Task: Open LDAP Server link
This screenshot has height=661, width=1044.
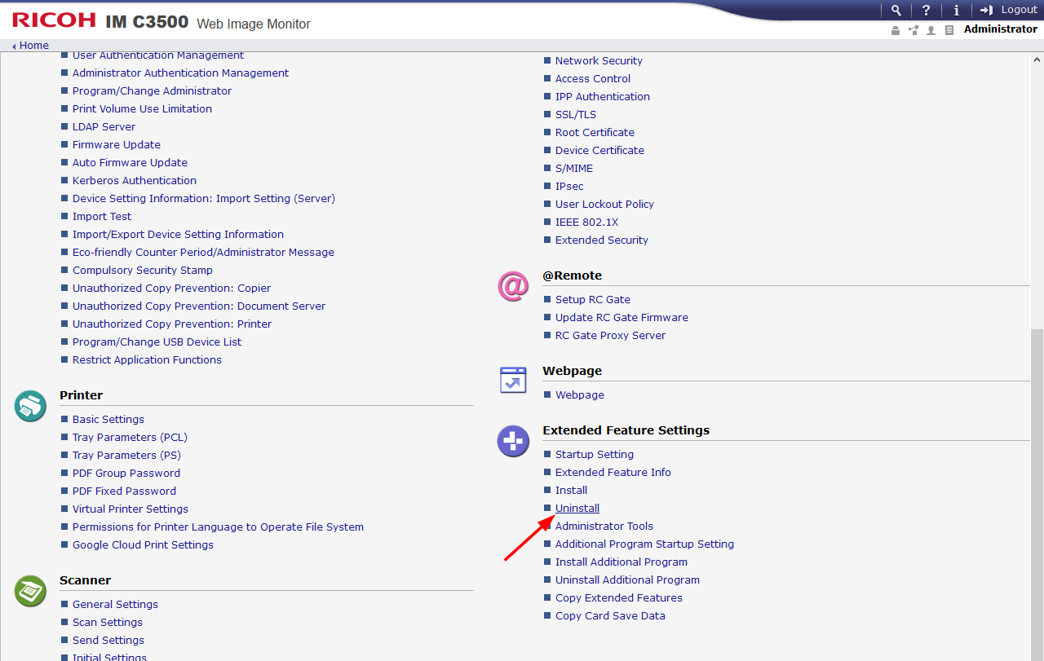Action: pyautogui.click(x=104, y=127)
